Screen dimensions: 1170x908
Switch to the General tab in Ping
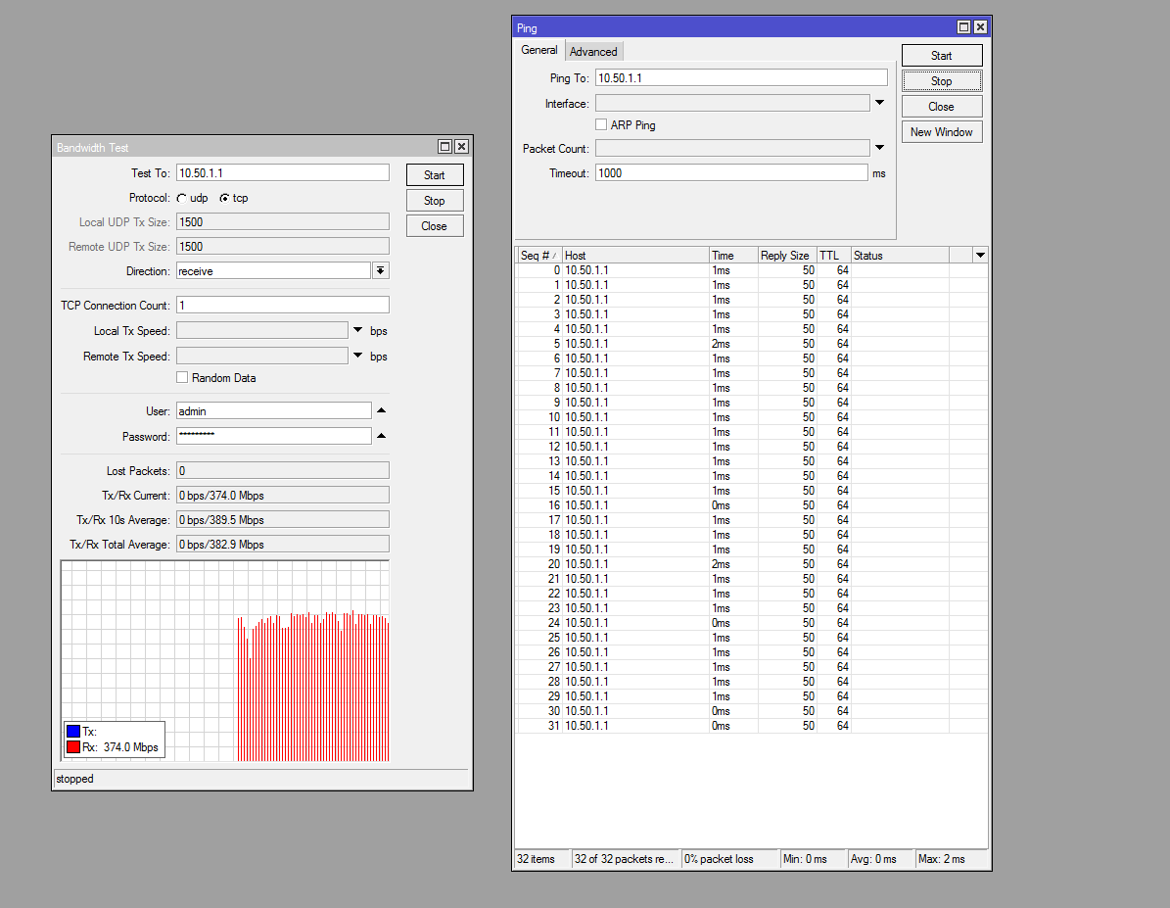(539, 51)
